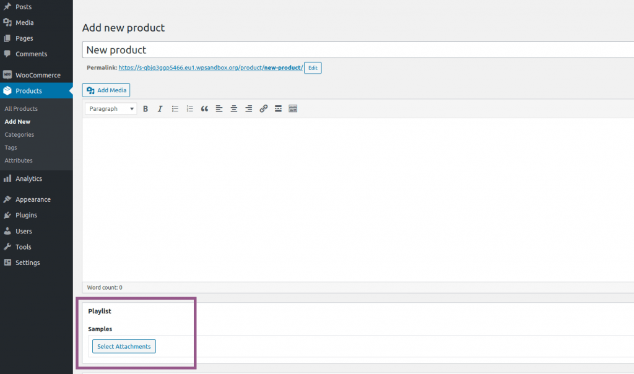
Task: Click the Add Media button
Action: click(106, 90)
